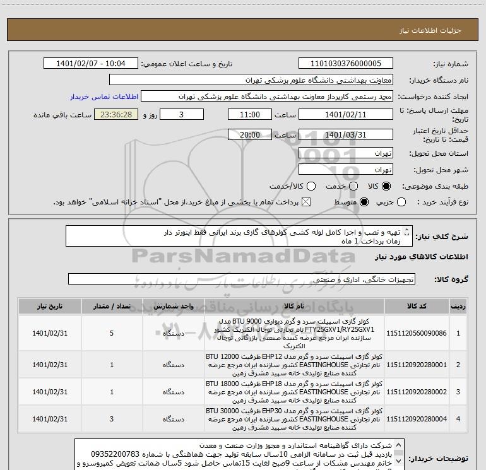
Task: Click delivery province field تهران
Action: pyautogui.click(x=346, y=153)
